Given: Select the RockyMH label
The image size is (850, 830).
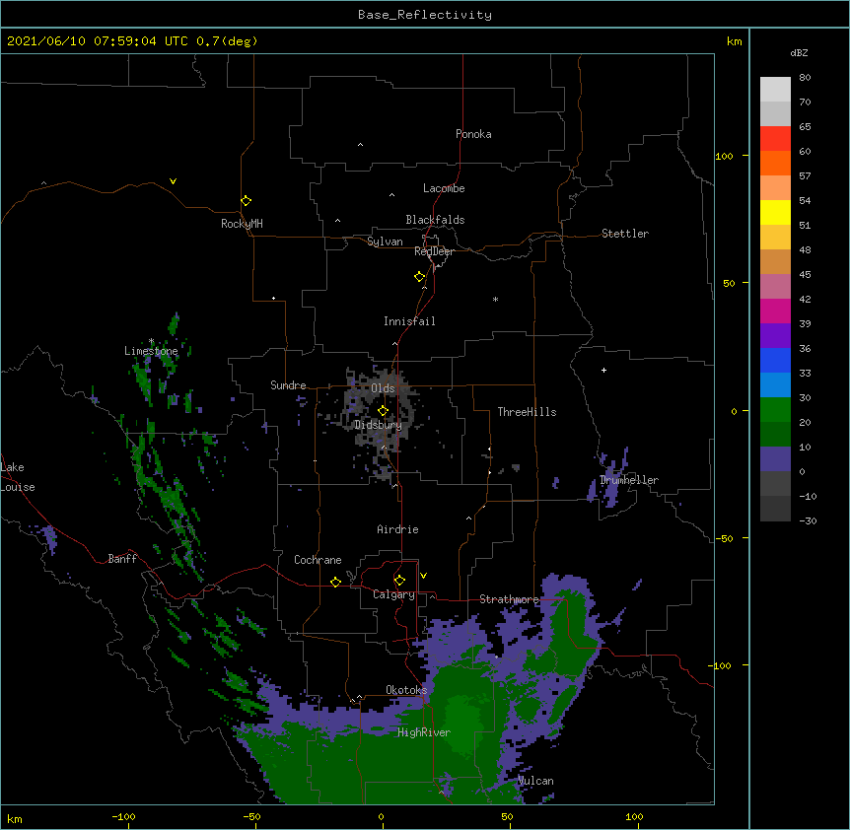Looking at the screenshot, I should (242, 224).
